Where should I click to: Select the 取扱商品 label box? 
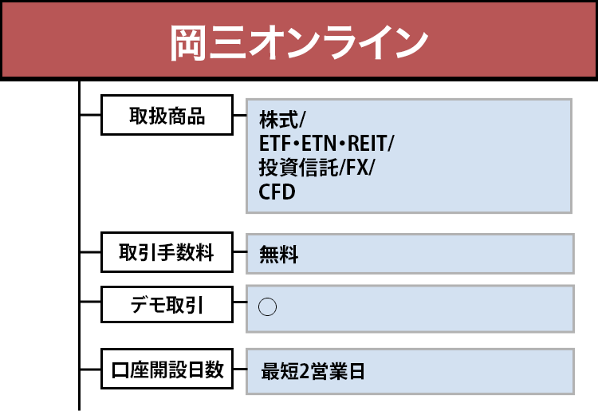[x=167, y=116]
